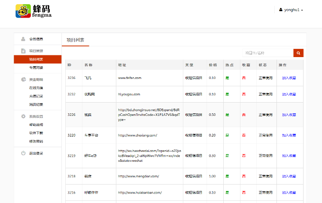This screenshot has height=203, width=322.
Task: Click 加入收藏 for the 呼啦伴伴 row
Action: 289,193
